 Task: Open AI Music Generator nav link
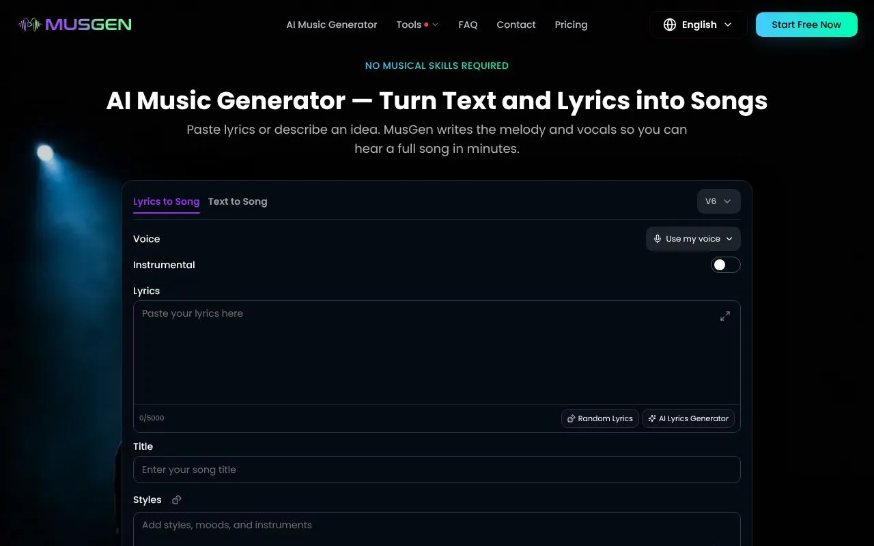pyautogui.click(x=332, y=25)
